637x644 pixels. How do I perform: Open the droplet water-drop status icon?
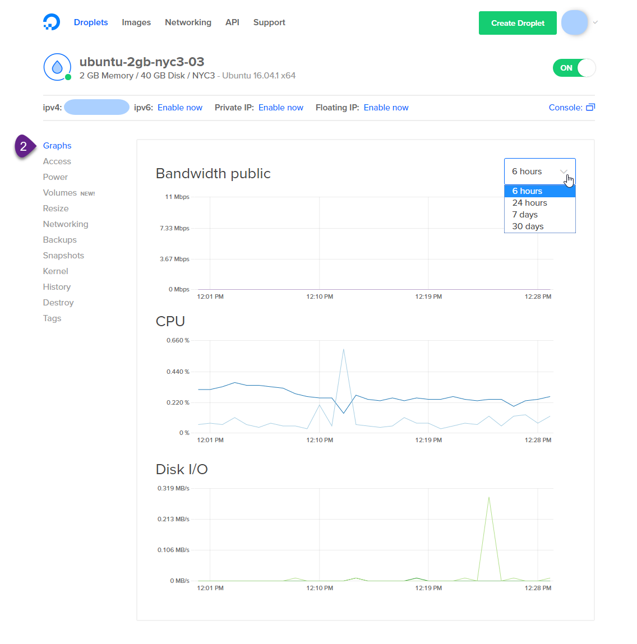57,67
